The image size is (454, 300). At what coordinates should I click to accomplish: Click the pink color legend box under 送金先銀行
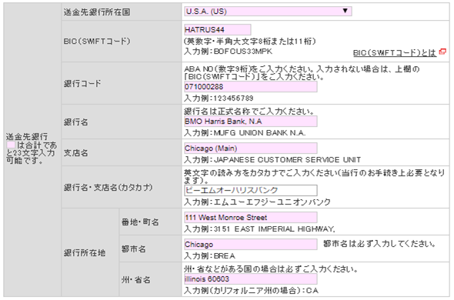11,145
